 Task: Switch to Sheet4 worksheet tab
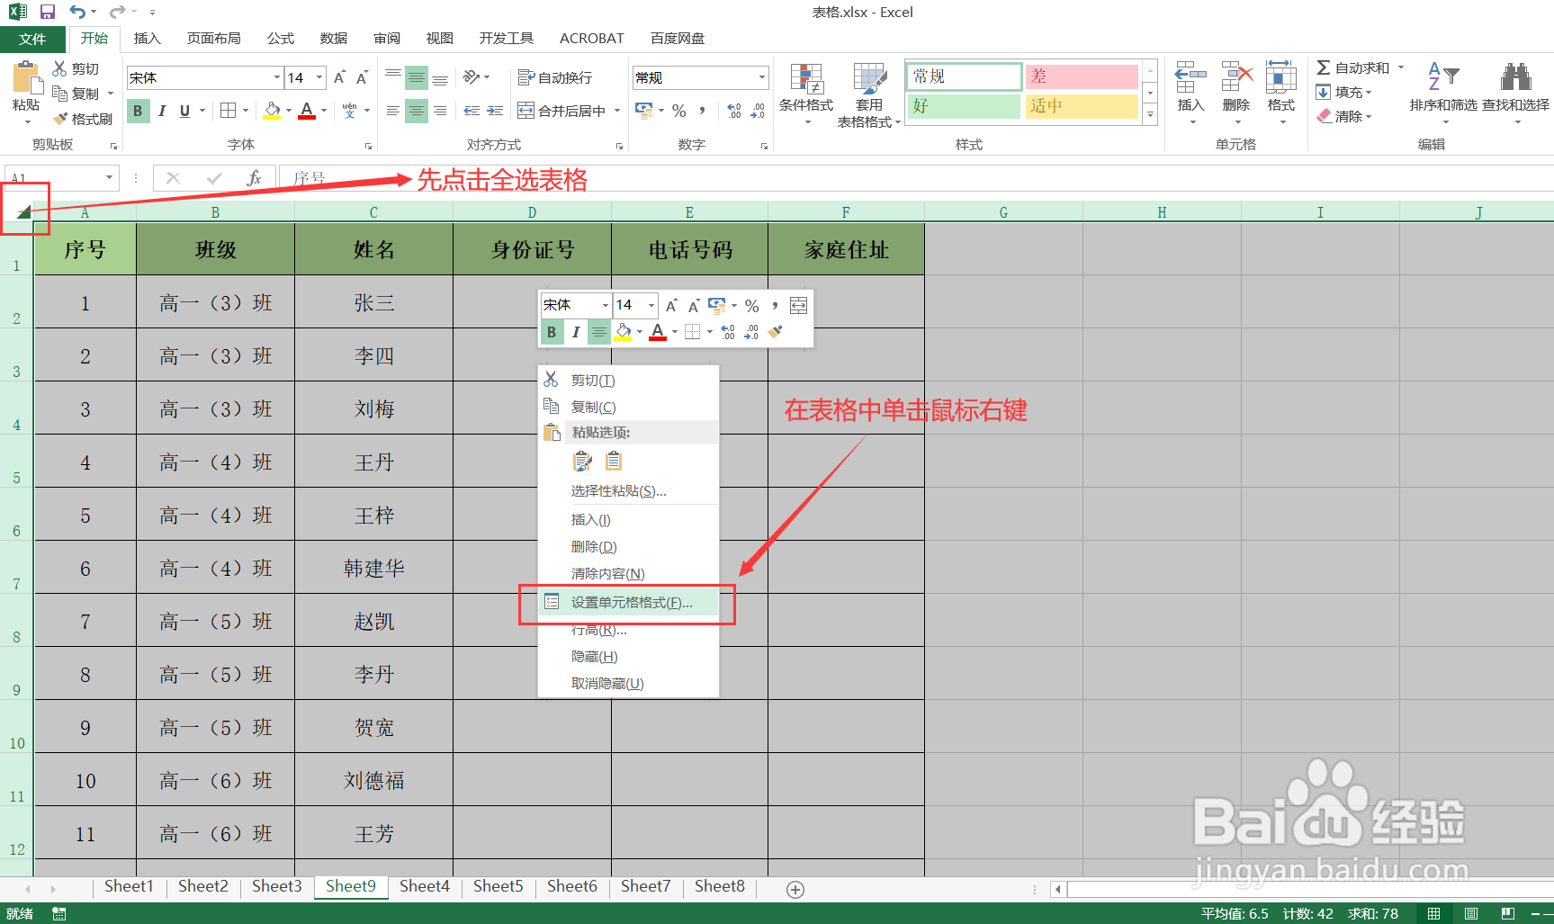pyautogui.click(x=425, y=886)
